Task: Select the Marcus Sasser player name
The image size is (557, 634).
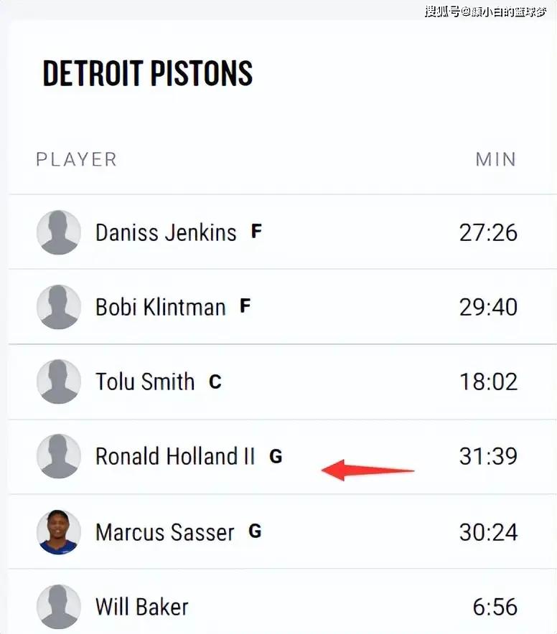Action: pos(165,532)
